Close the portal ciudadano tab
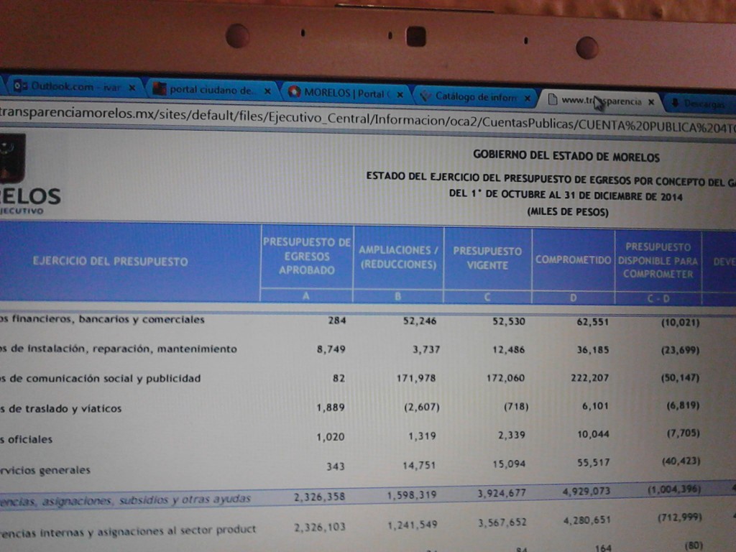The height and width of the screenshot is (552, 736). click(267, 91)
